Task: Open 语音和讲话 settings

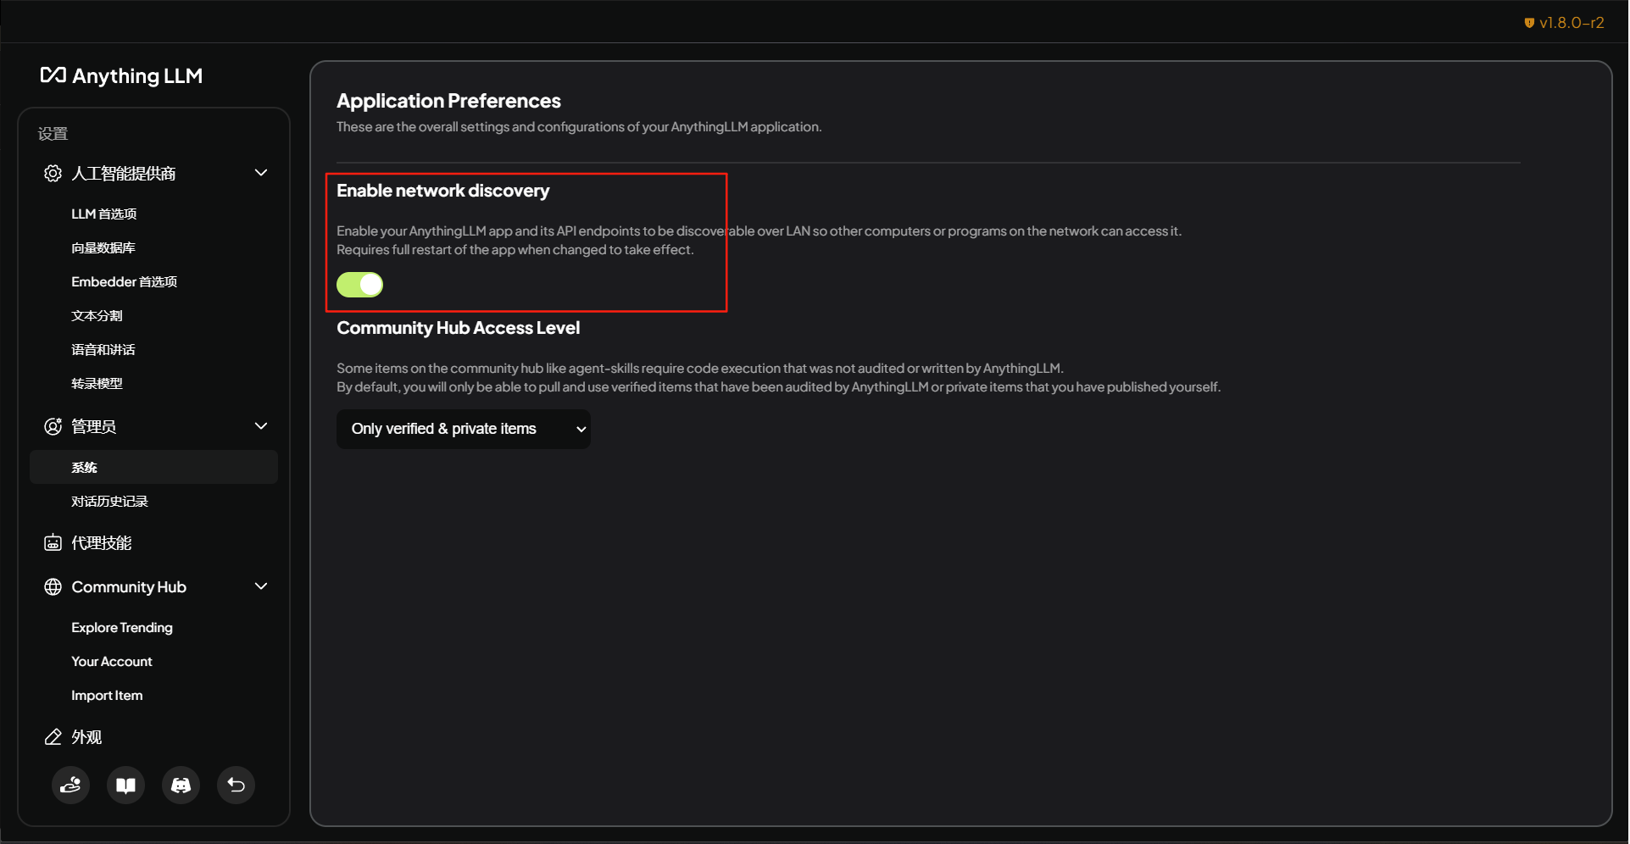Action: pyautogui.click(x=103, y=349)
